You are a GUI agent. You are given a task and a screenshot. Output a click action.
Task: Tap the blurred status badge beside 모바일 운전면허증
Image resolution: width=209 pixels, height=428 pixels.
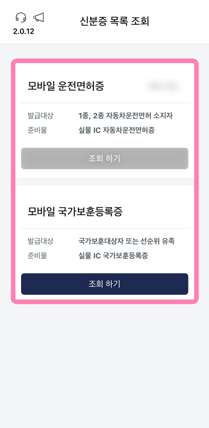pos(163,86)
